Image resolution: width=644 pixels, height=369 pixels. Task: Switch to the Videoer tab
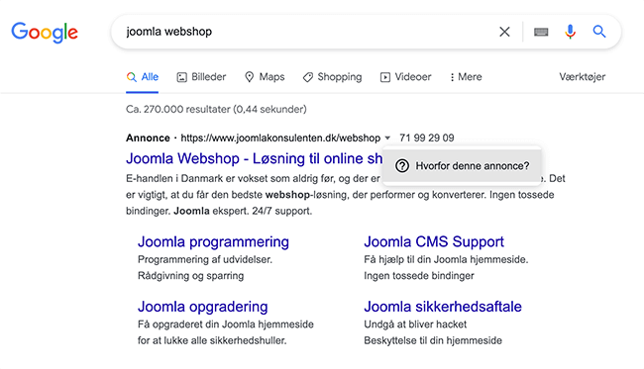click(406, 77)
